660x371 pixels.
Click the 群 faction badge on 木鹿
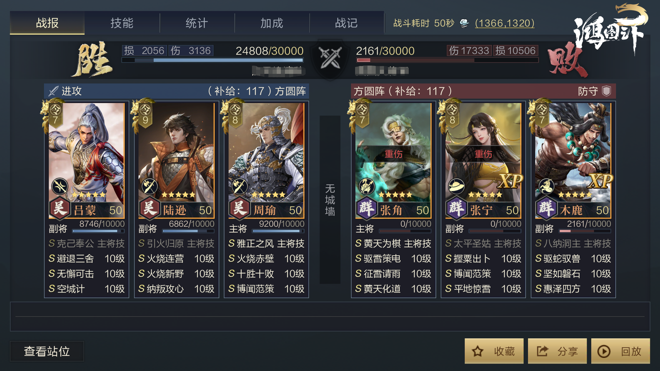546,208
